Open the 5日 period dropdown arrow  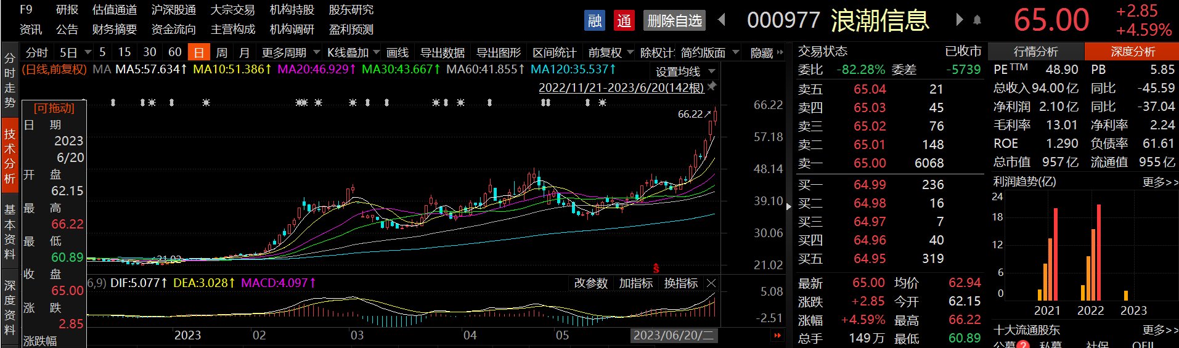(x=88, y=52)
